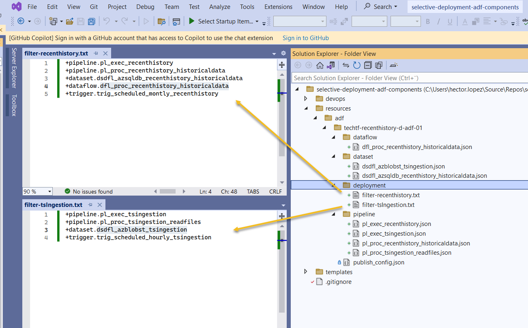Open the Git menu

click(x=94, y=7)
